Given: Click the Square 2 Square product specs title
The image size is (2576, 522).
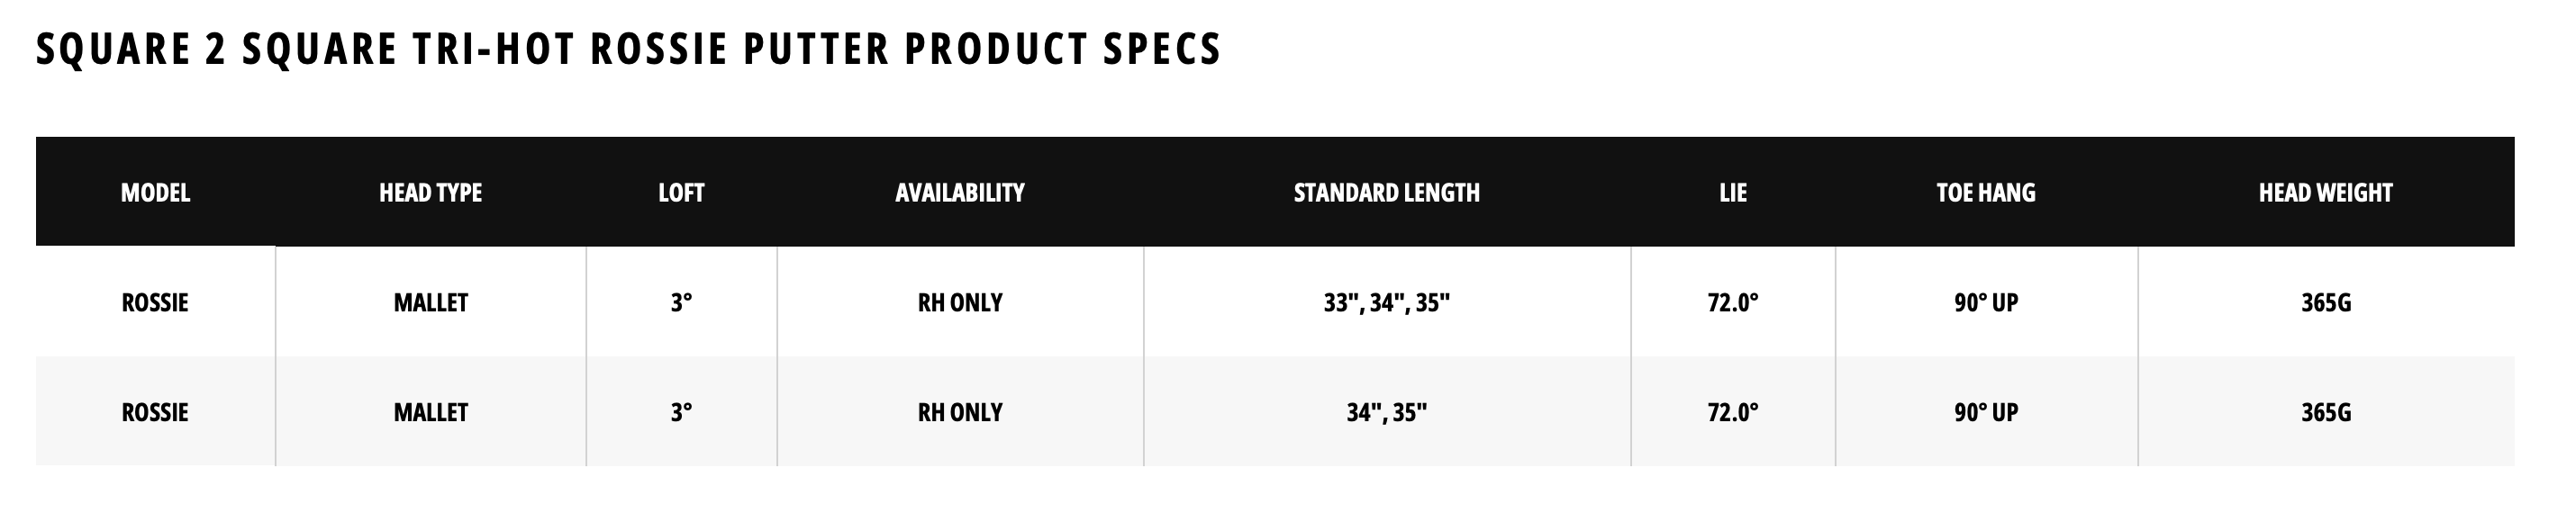Looking at the screenshot, I should pyautogui.click(x=628, y=49).
